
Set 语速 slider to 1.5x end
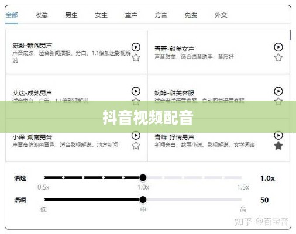pos(242,178)
